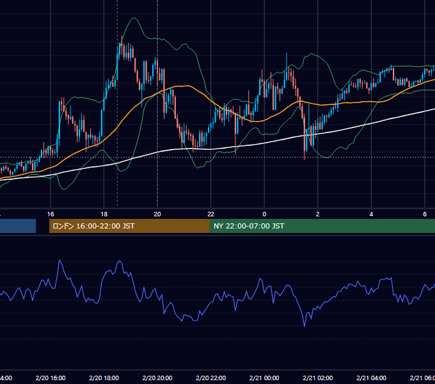Click the 2/20 20:00 date label
The width and height of the screenshot is (435, 384).
[157, 378]
